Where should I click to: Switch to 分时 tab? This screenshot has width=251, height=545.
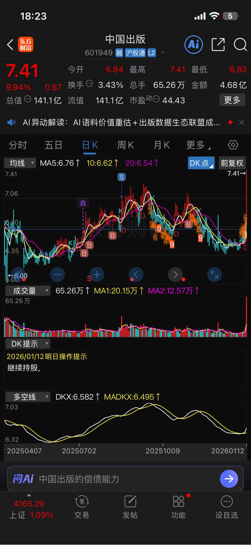(18, 145)
